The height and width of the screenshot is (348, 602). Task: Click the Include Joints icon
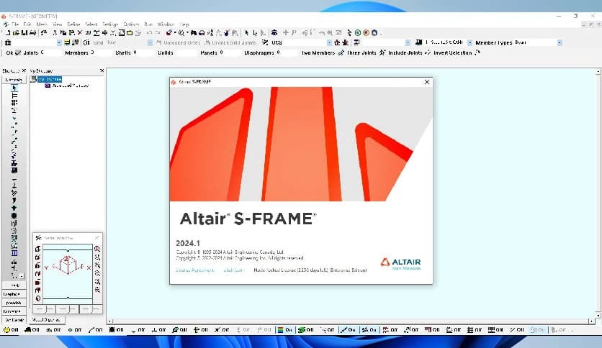click(x=428, y=52)
